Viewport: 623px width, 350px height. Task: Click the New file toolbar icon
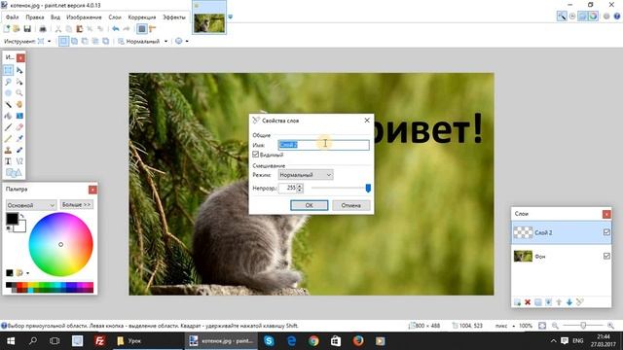click(7, 29)
